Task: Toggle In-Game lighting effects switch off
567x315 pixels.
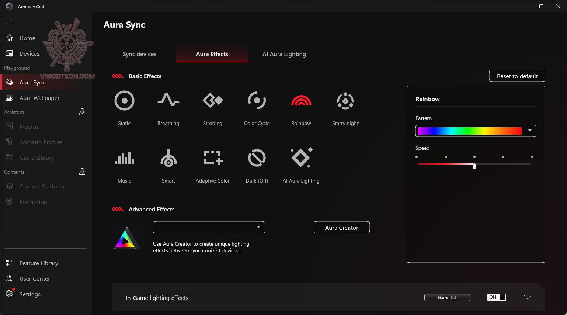Action: click(497, 297)
